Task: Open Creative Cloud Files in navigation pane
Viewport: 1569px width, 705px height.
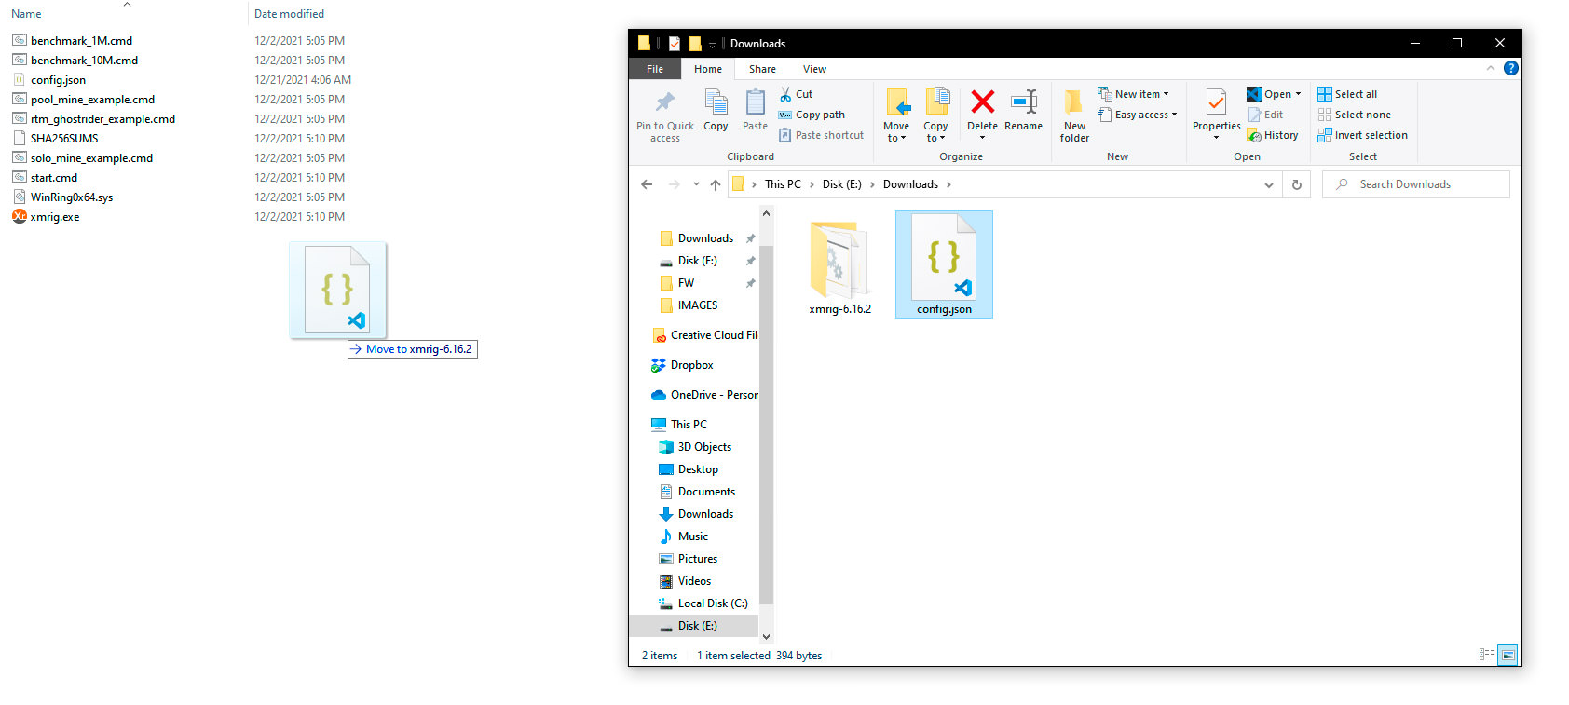Action: (704, 335)
